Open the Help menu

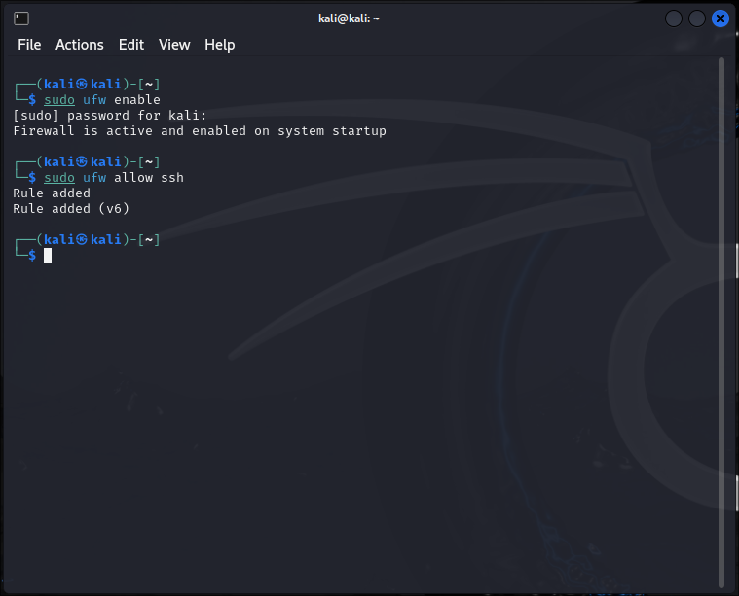pos(219,45)
